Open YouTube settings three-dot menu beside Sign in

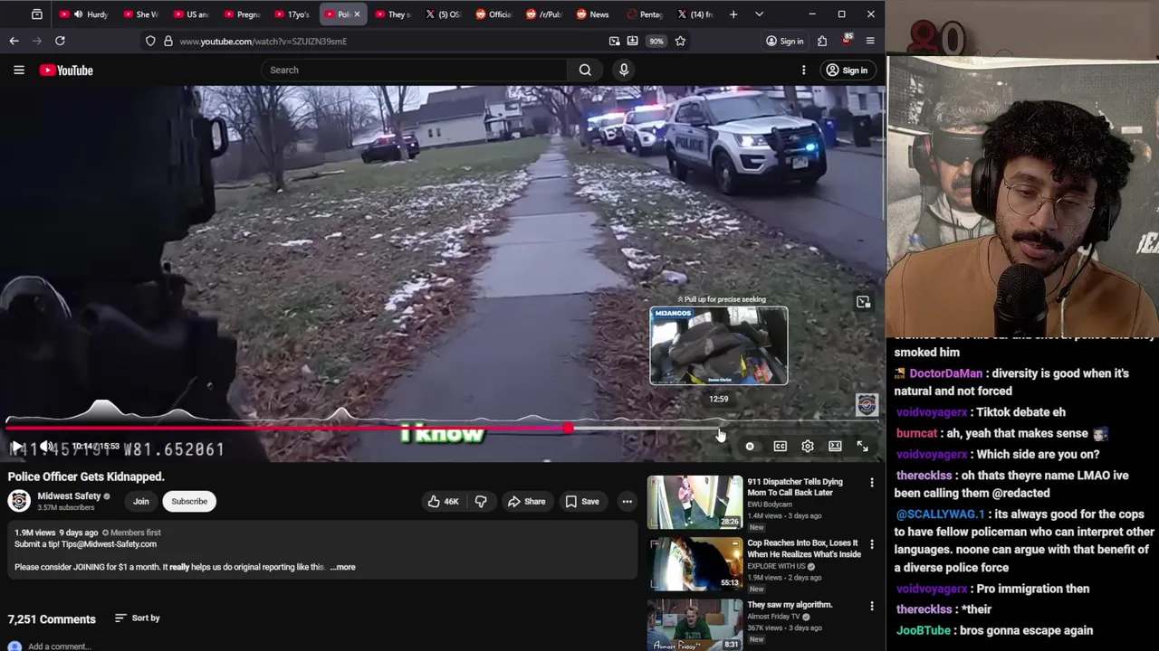coord(803,70)
